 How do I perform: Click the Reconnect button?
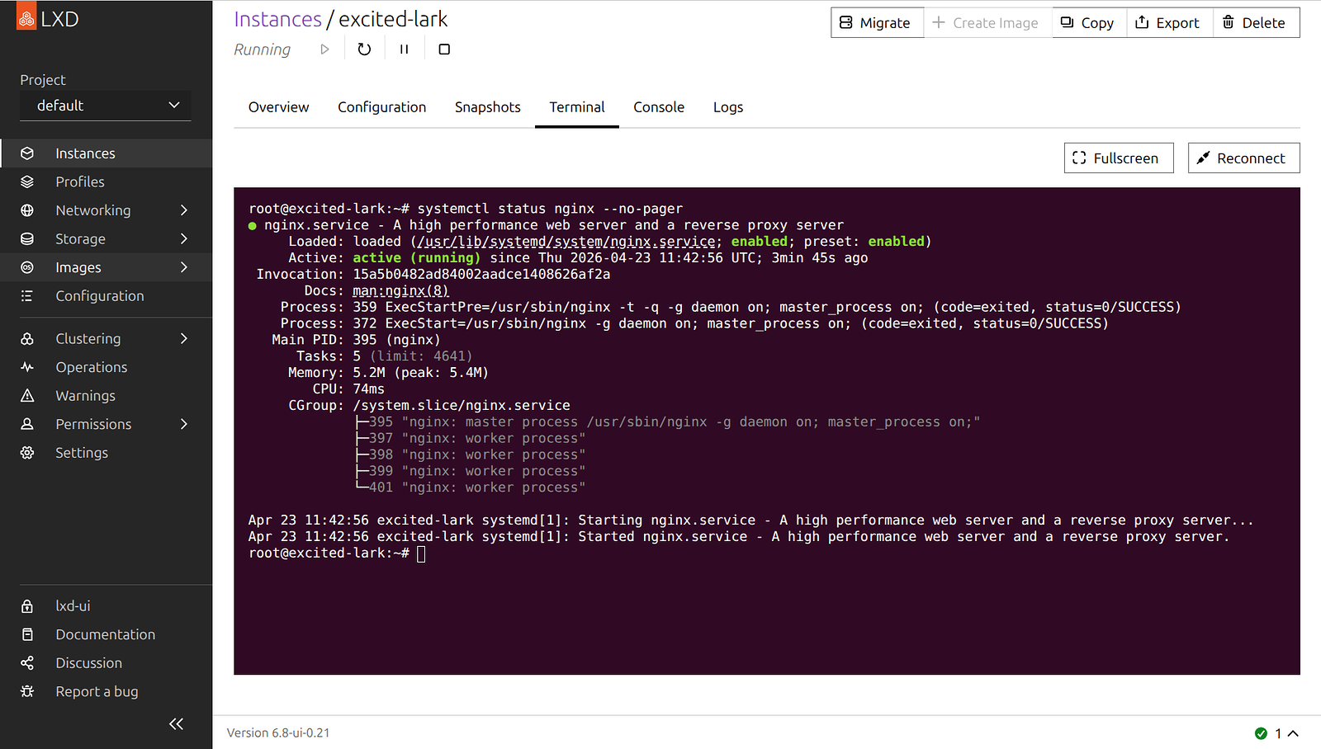1243,158
